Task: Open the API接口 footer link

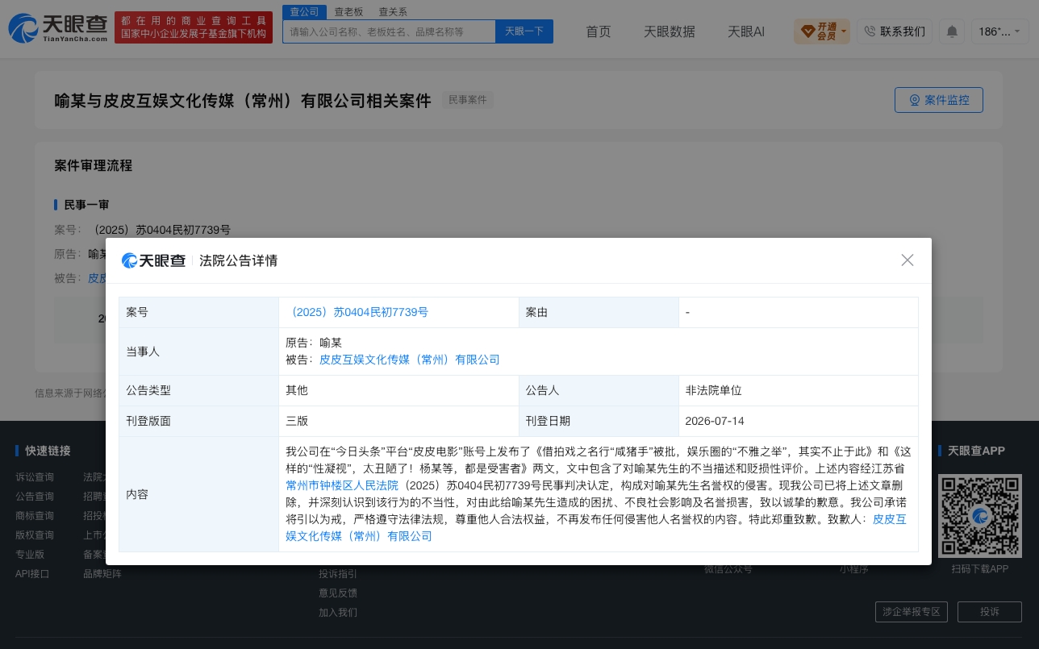Action: tap(32, 574)
